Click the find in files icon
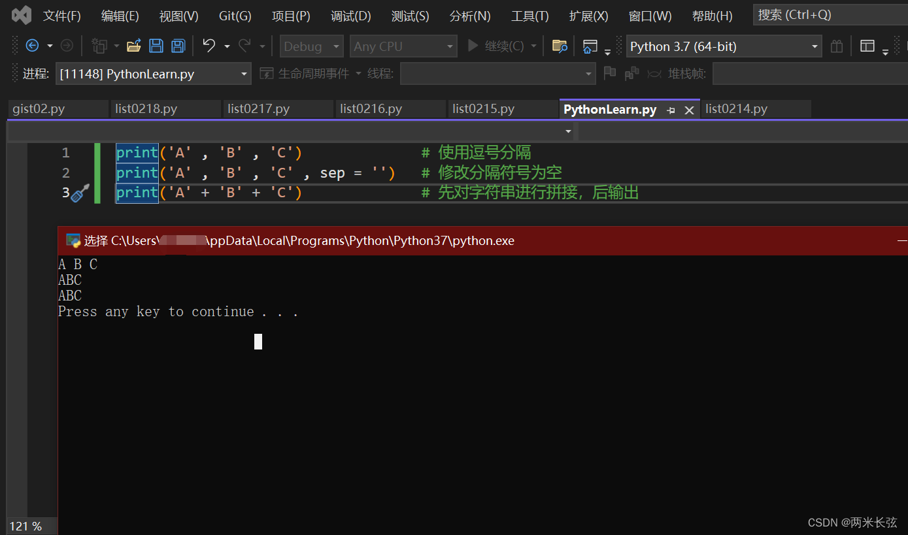The height and width of the screenshot is (535, 908). click(x=560, y=46)
